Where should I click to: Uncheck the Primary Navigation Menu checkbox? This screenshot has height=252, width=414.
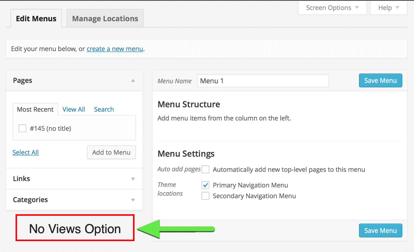click(205, 185)
